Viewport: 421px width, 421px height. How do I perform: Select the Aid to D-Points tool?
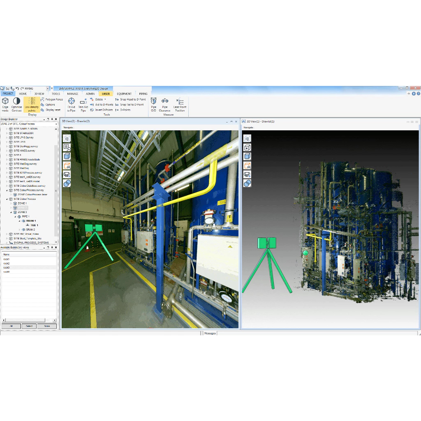104,104
